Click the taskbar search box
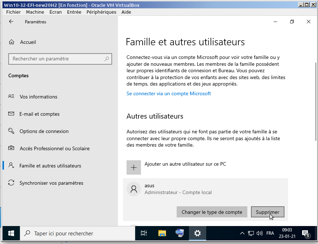Viewport: 318px width, 244px height. (x=76, y=233)
